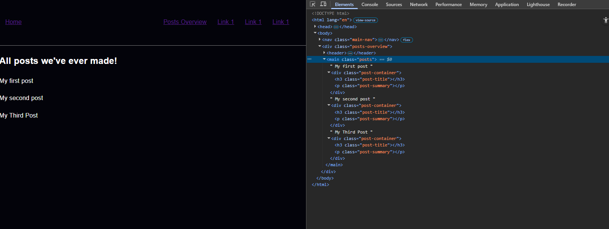This screenshot has width=609, height=229.
Task: Select the closing </html> tag
Action: click(x=320, y=184)
